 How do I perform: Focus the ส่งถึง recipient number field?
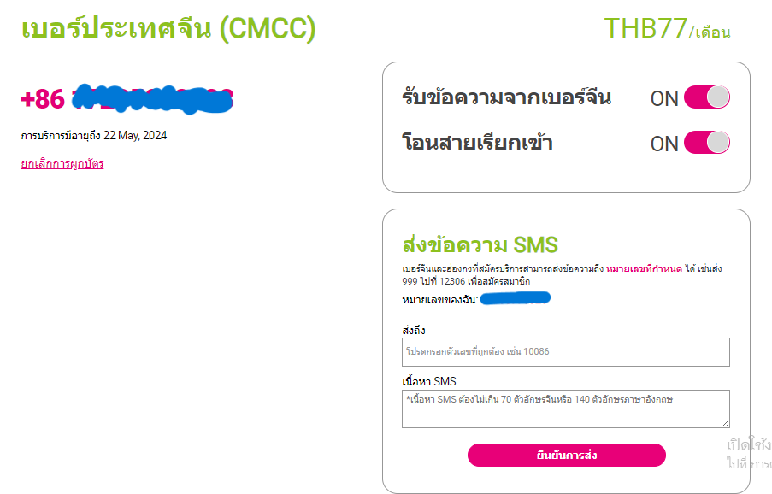pyautogui.click(x=565, y=351)
